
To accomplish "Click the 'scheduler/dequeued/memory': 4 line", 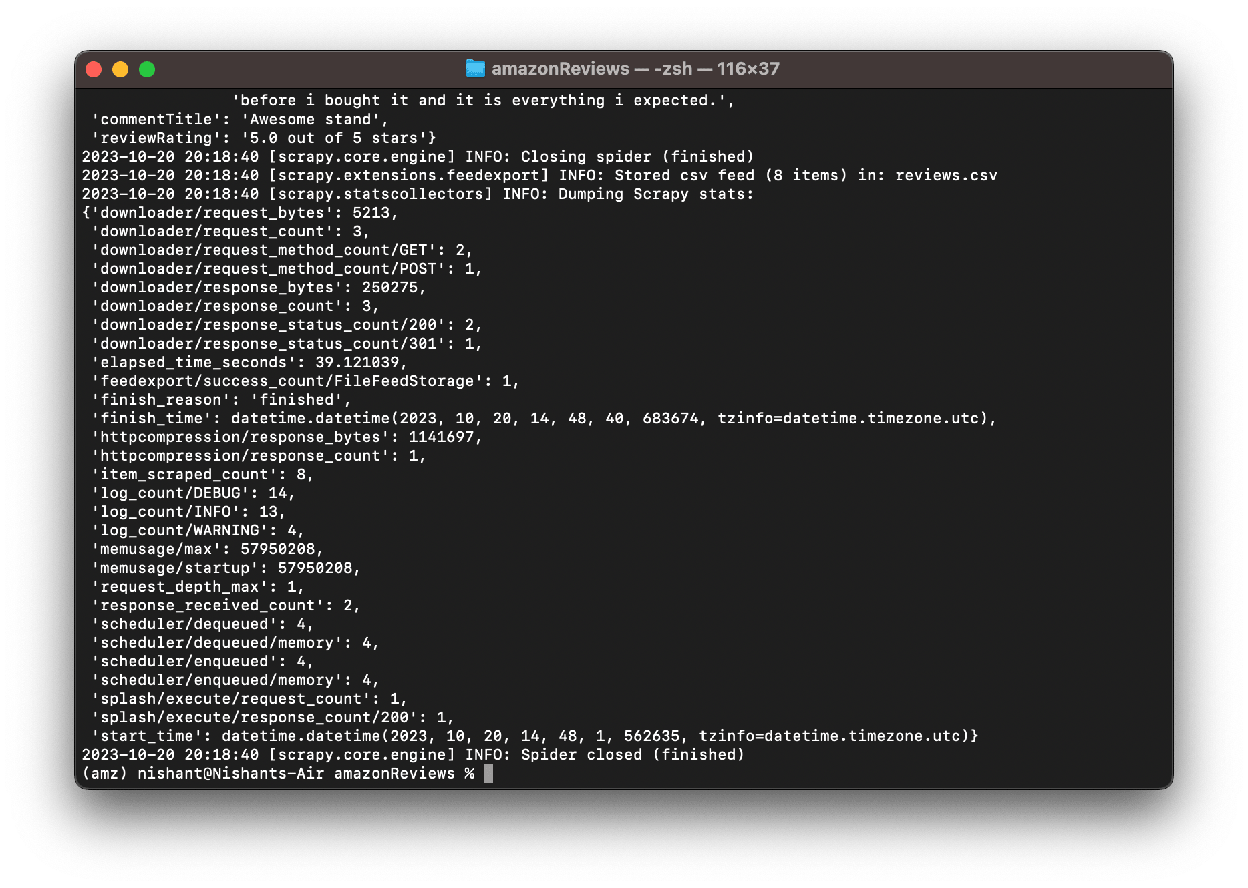I will point(235,643).
